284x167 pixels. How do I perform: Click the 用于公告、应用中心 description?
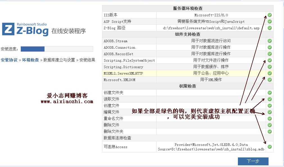click(211, 73)
